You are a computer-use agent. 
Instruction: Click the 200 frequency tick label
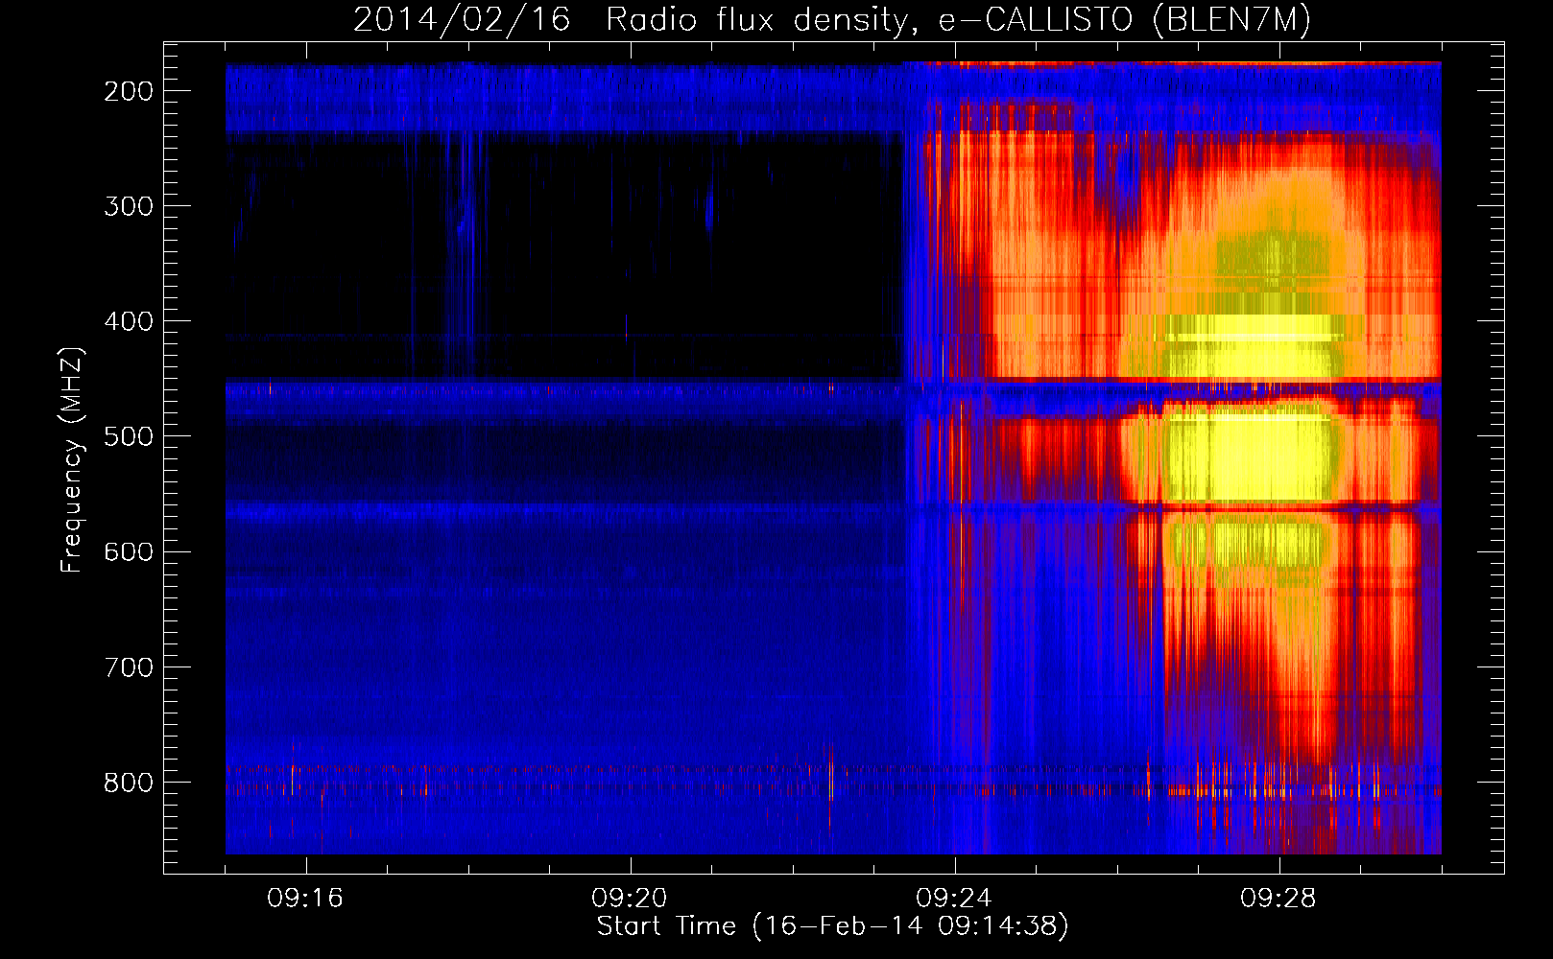click(x=129, y=91)
